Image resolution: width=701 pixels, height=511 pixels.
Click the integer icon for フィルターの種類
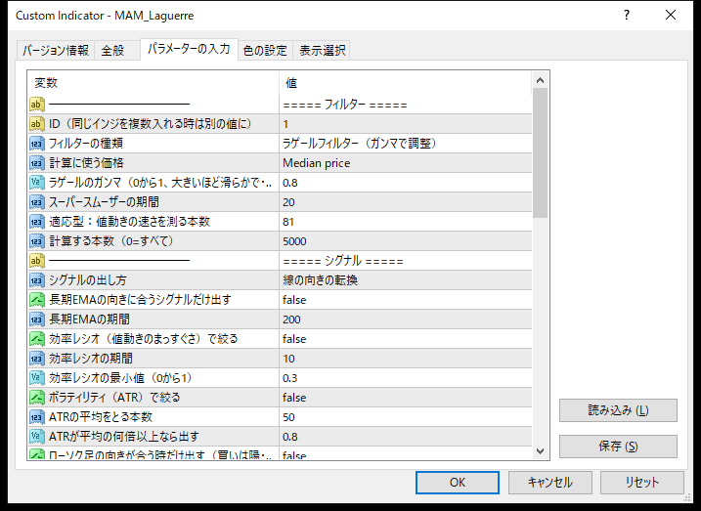37,144
